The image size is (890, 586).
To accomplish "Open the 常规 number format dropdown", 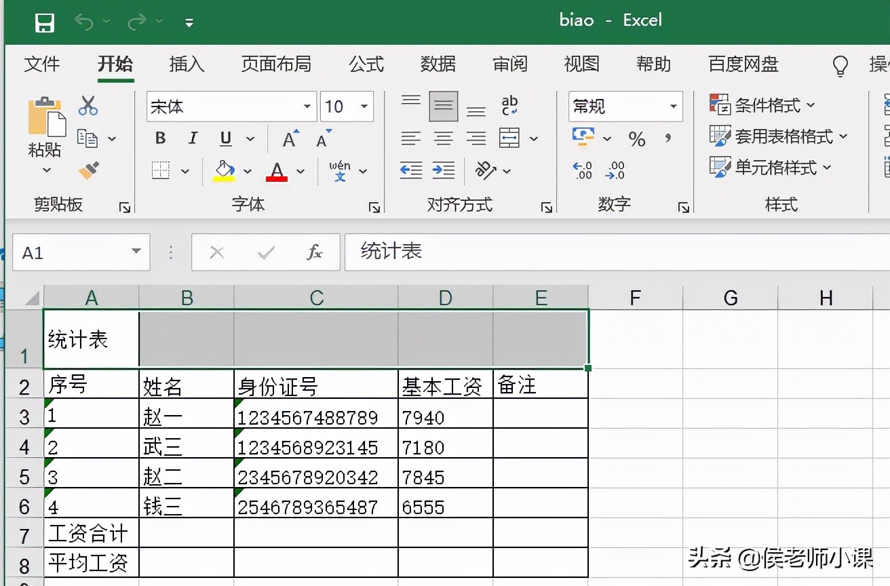I will click(x=674, y=106).
